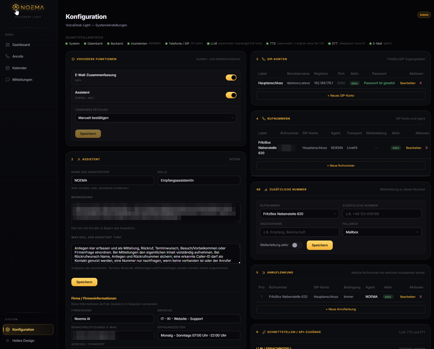Viewport: 434px width, 349px height.
Task: Click the VoiceDesk Funktionen star icon
Action: pos(73,59)
